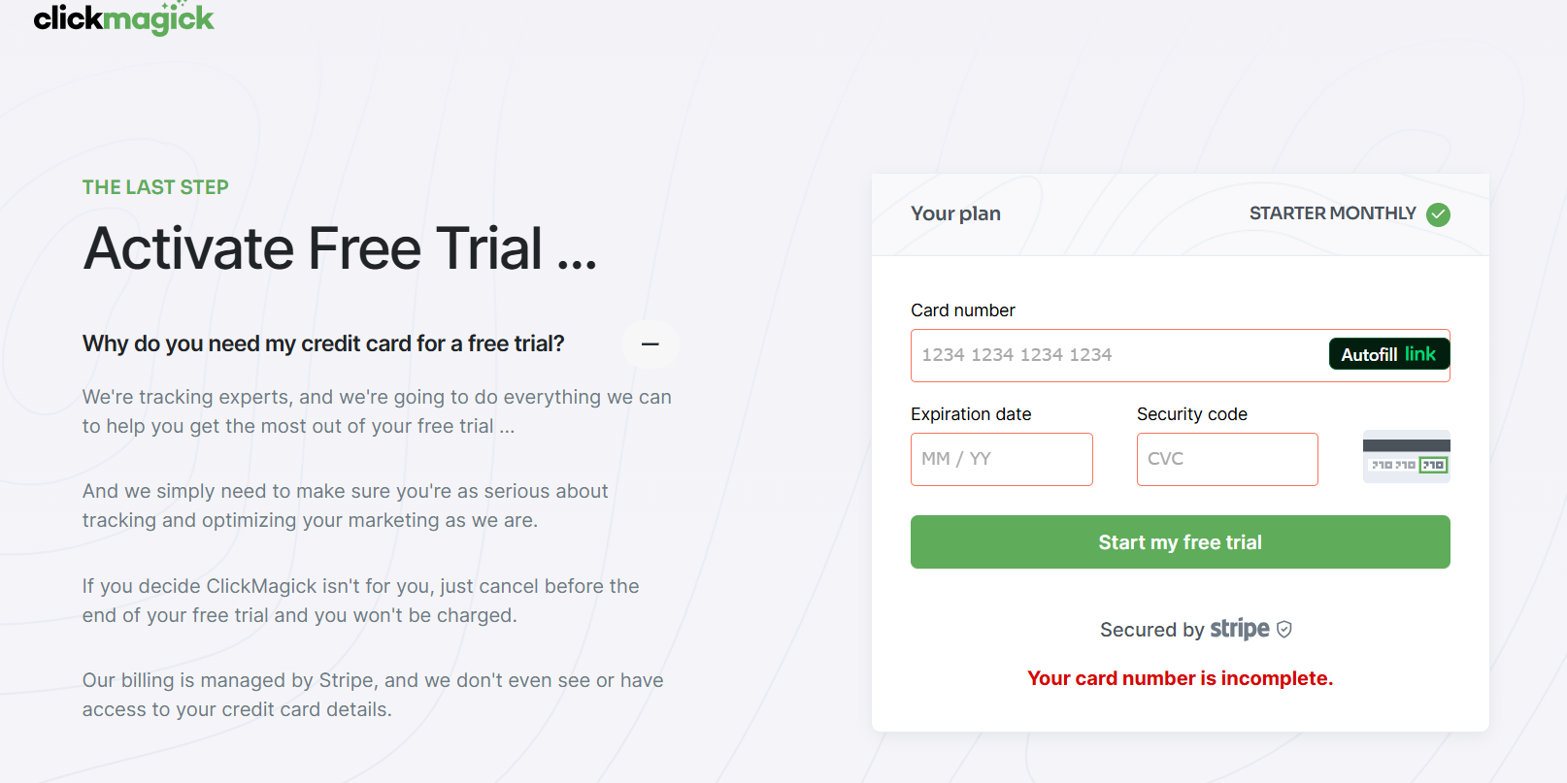Focus the CVC security code field

1227,459
